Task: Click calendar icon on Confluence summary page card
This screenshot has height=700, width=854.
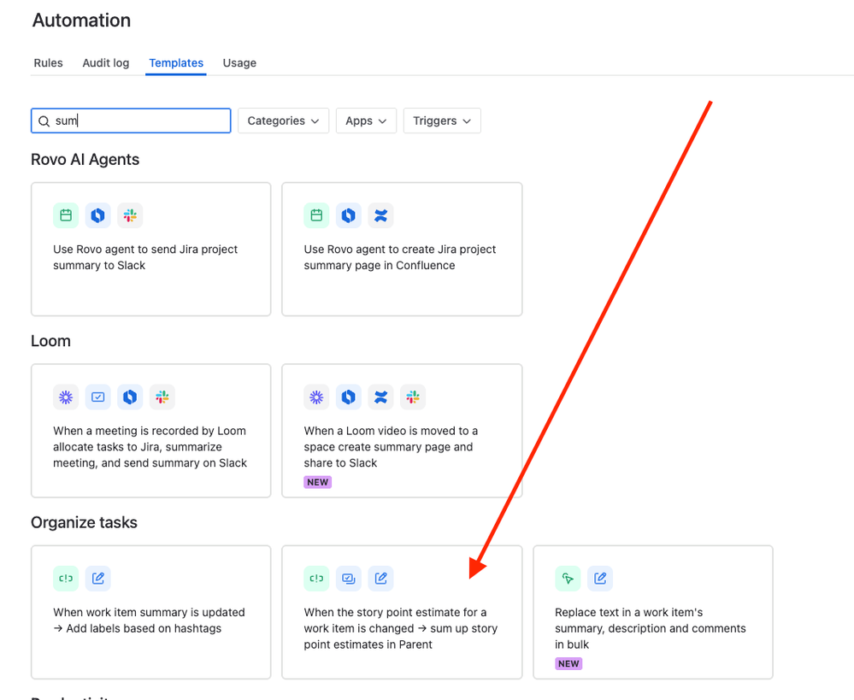Action: pyautogui.click(x=316, y=215)
